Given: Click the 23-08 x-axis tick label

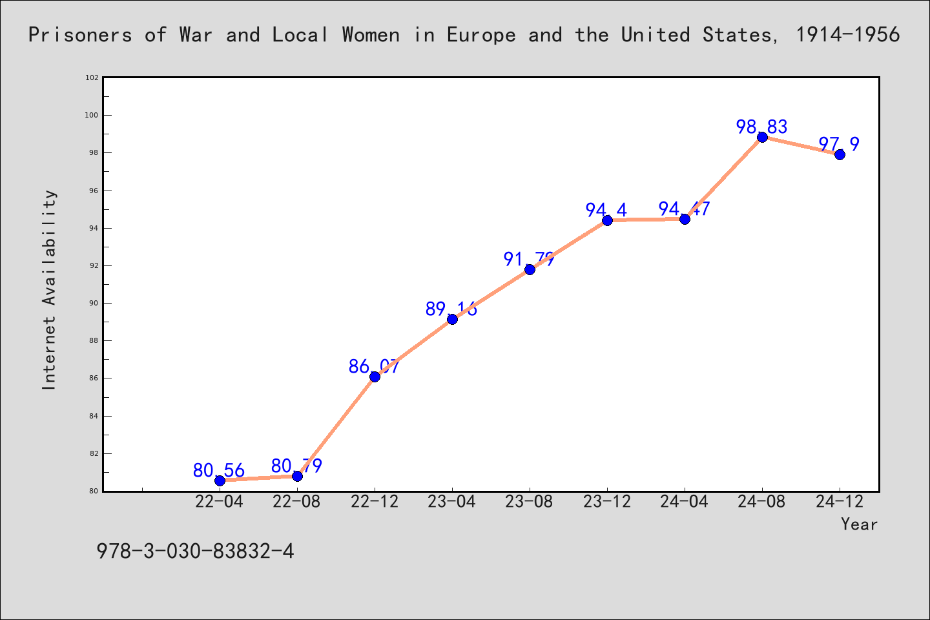Looking at the screenshot, I should click(530, 502).
